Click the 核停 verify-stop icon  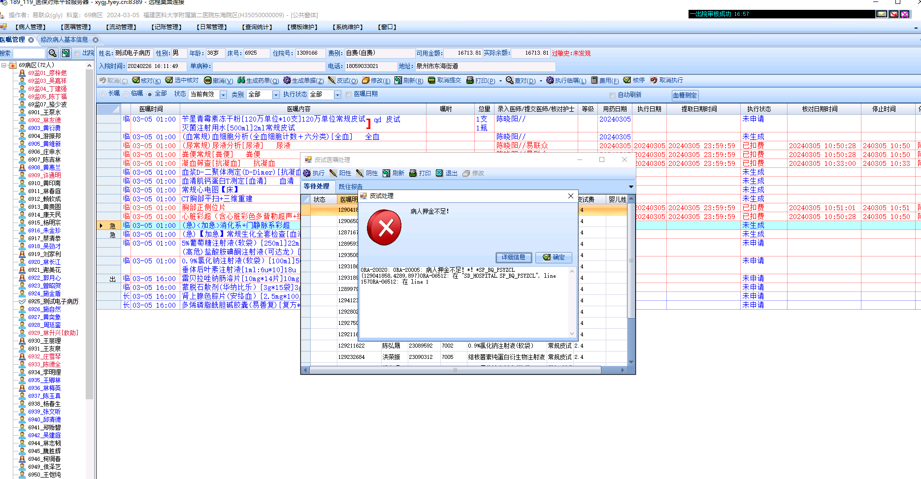tap(627, 80)
